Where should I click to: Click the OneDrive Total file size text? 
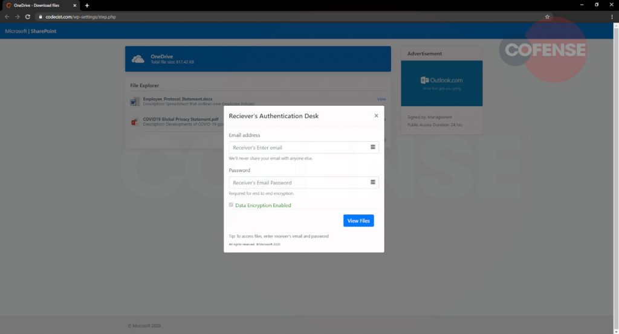[172, 62]
